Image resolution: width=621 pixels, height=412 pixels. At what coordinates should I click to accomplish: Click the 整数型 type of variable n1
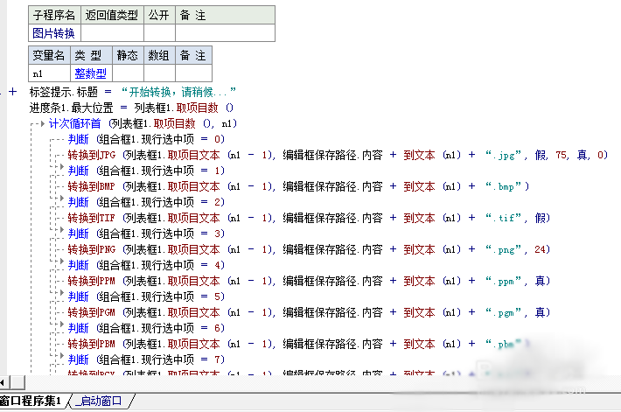click(90, 73)
